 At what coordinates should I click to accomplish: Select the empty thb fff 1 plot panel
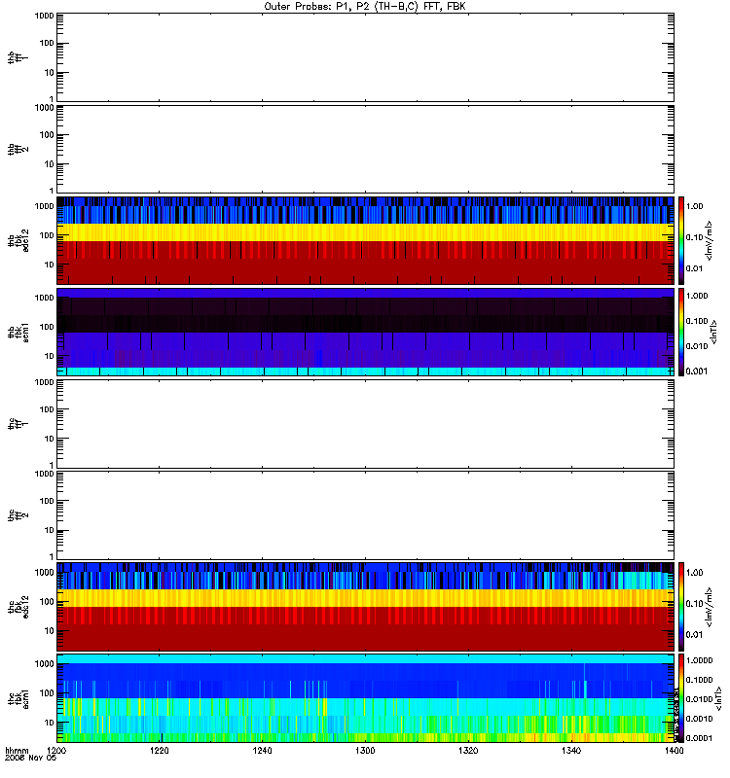click(366, 57)
